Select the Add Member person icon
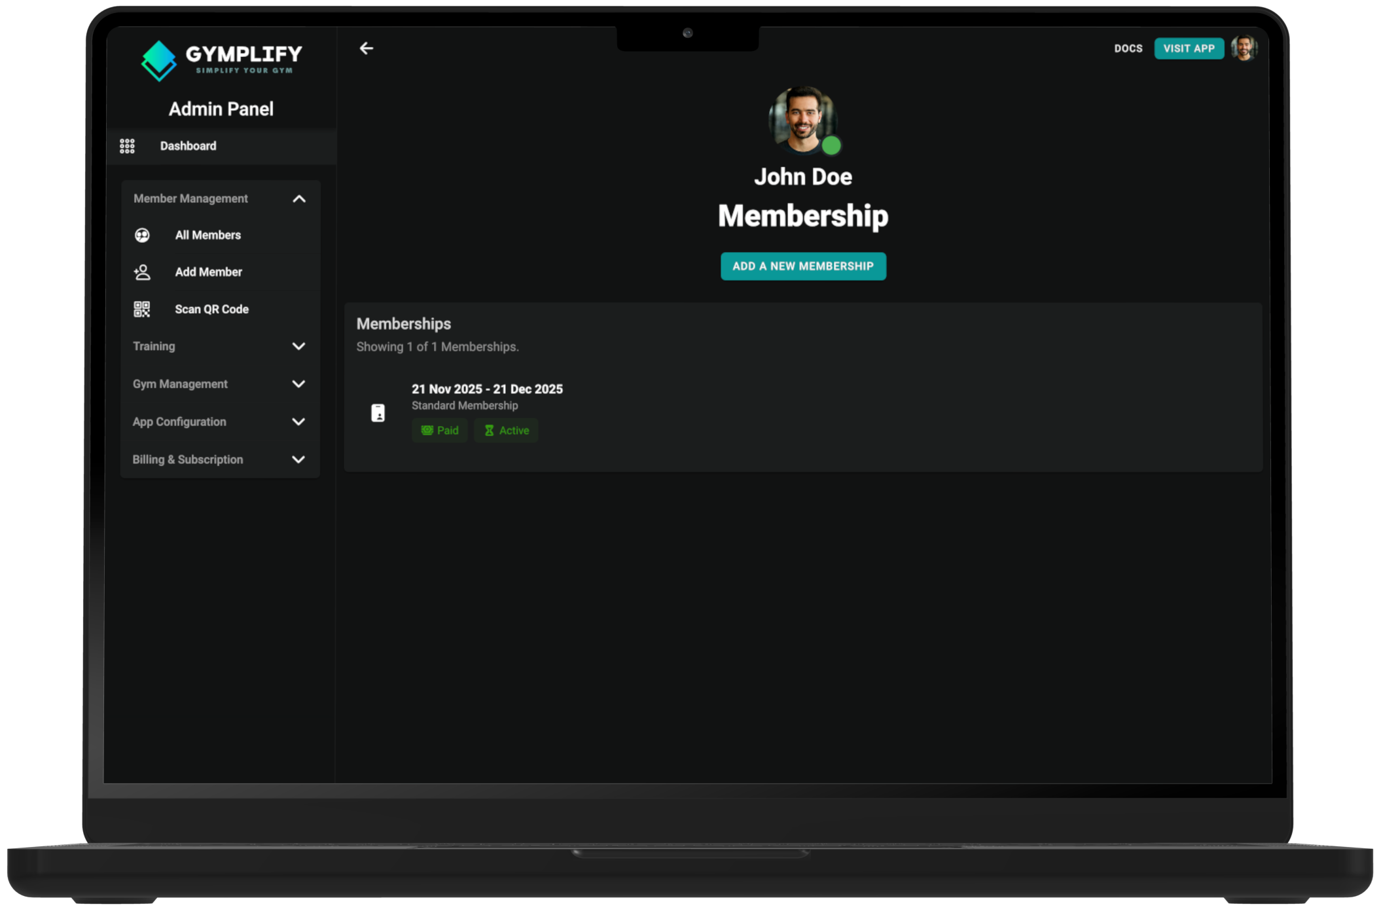Viewport: 1381px width, 915px height. coord(141,272)
